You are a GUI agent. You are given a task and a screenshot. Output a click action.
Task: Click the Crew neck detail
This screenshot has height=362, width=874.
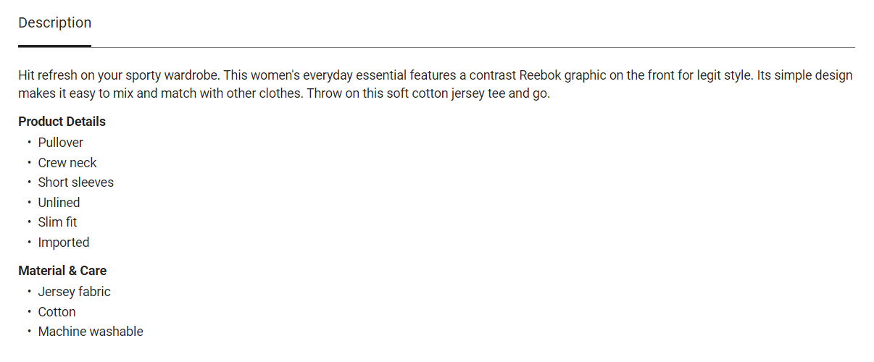tap(67, 163)
